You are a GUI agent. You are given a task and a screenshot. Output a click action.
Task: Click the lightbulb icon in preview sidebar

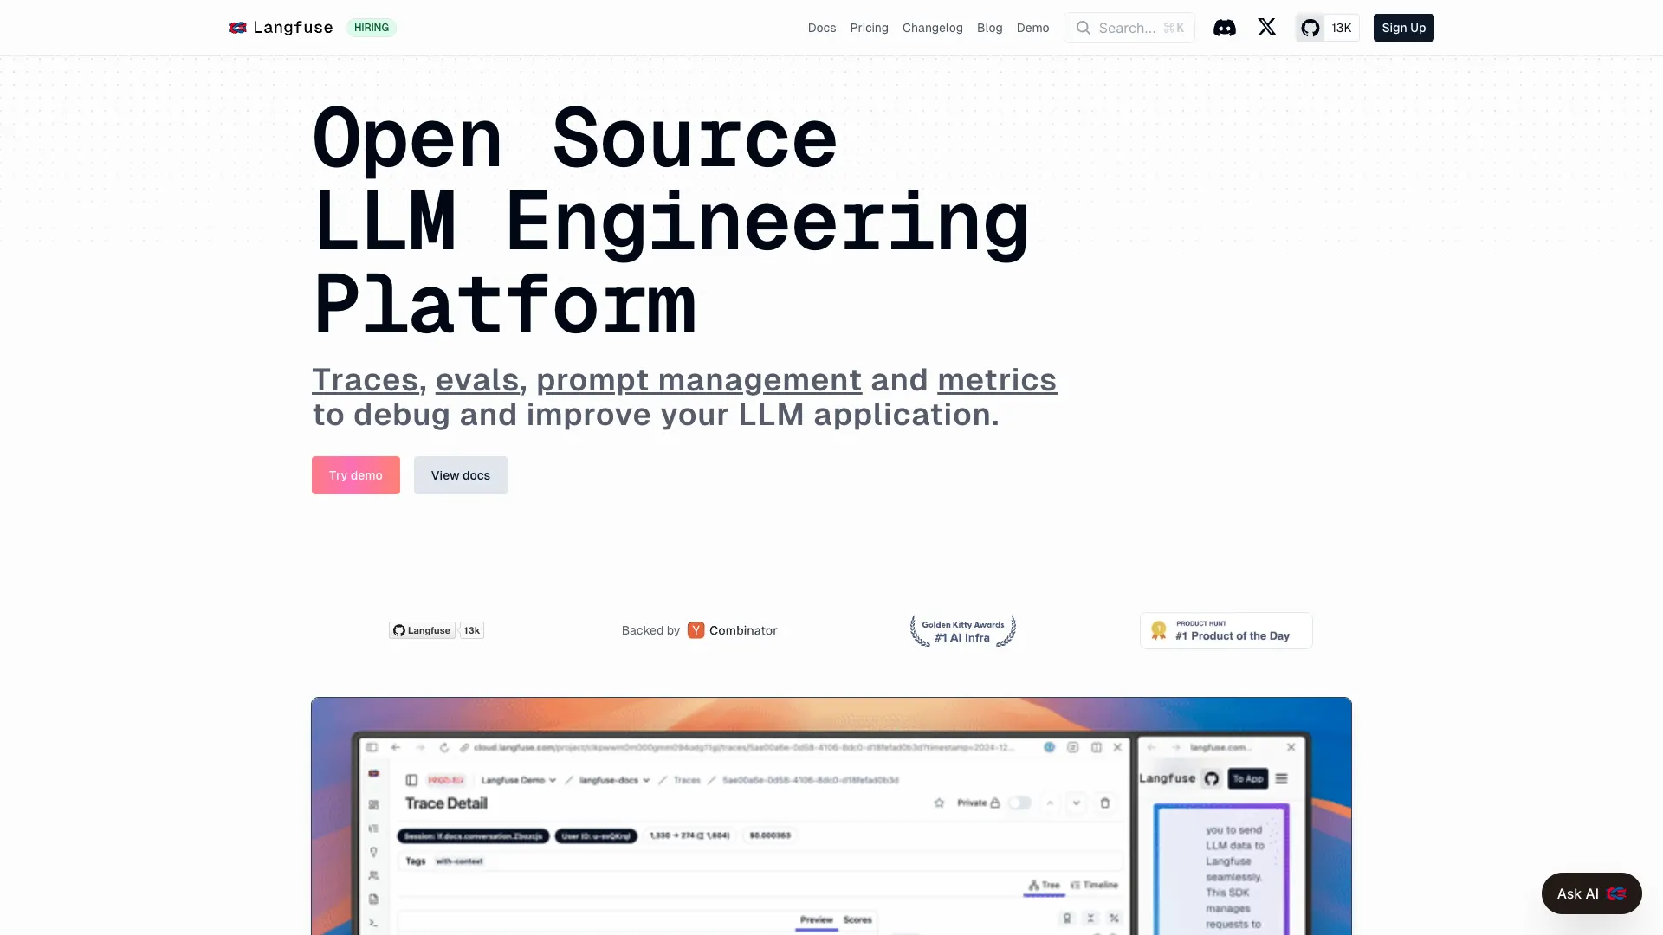point(373,852)
